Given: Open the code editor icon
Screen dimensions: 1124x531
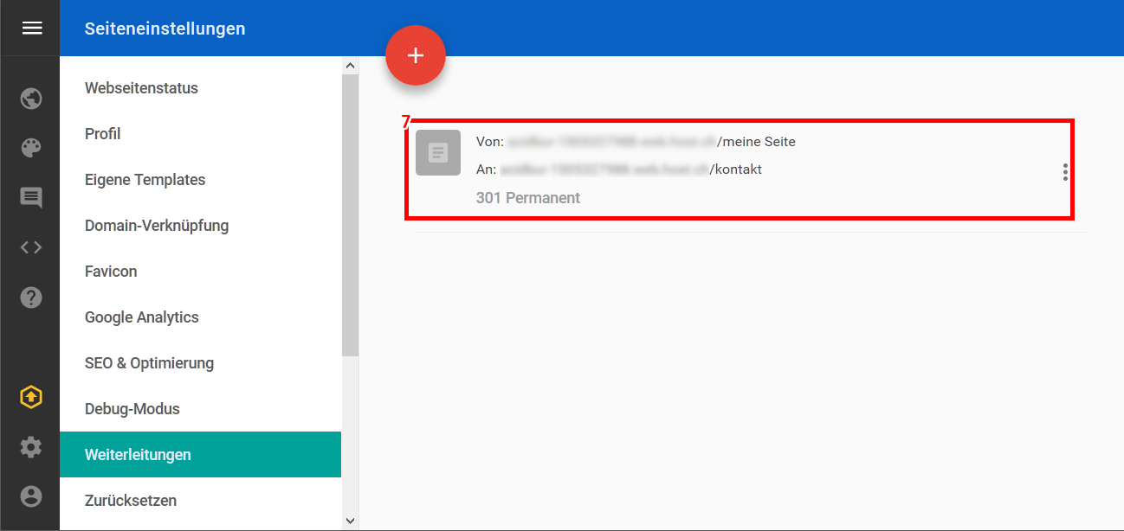Looking at the screenshot, I should tap(31, 247).
